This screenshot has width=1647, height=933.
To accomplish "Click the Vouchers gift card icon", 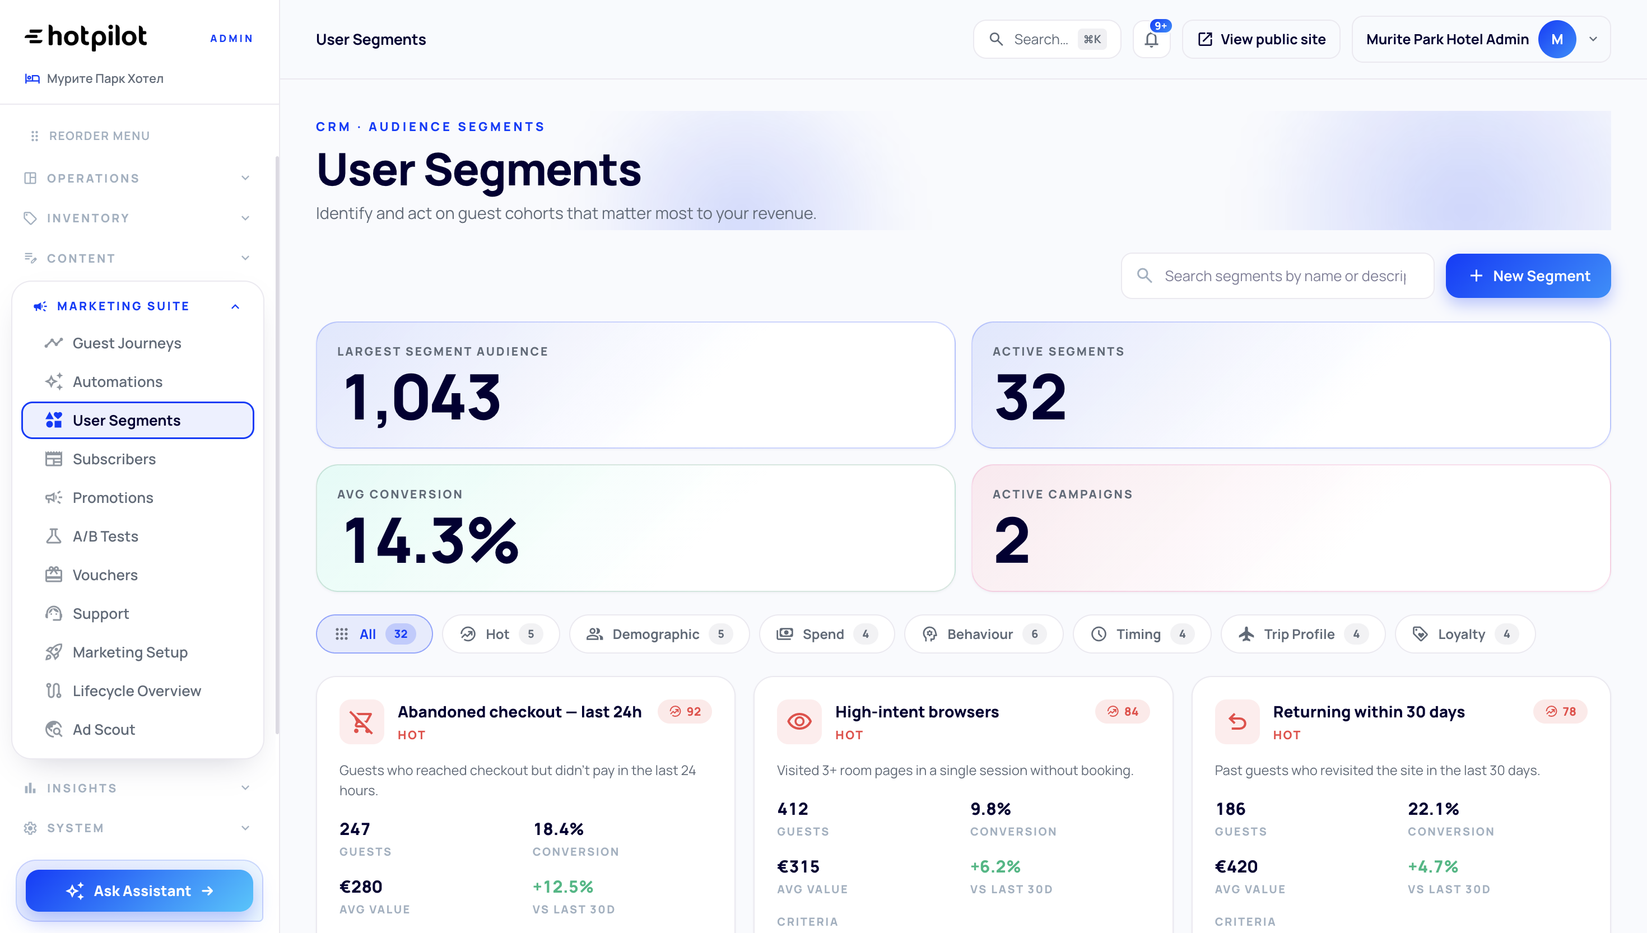I will (54, 574).
